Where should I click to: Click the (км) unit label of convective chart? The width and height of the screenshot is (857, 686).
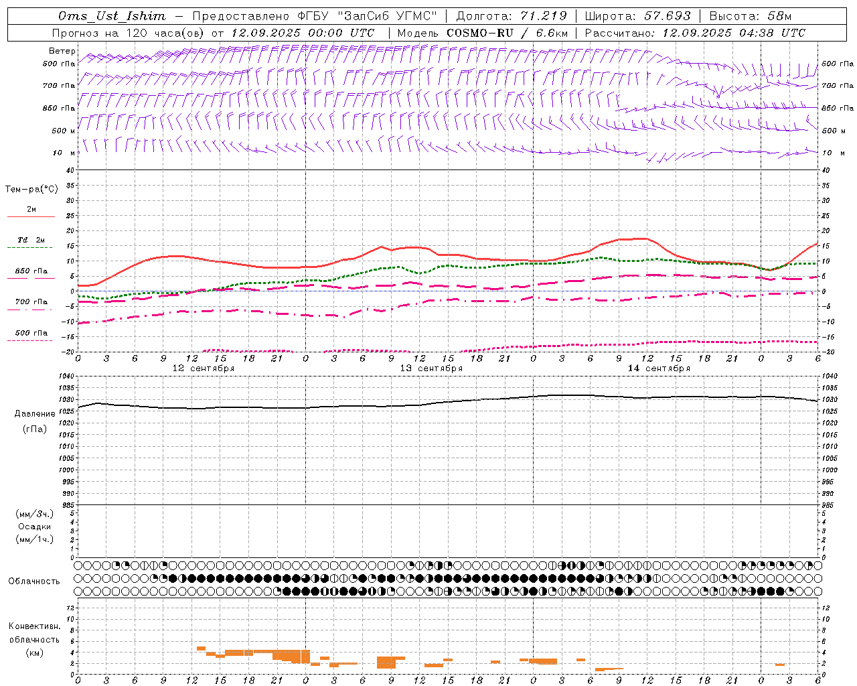pos(34,653)
